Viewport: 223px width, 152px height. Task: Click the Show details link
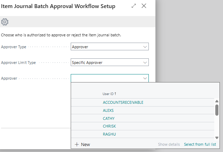tap(169, 144)
